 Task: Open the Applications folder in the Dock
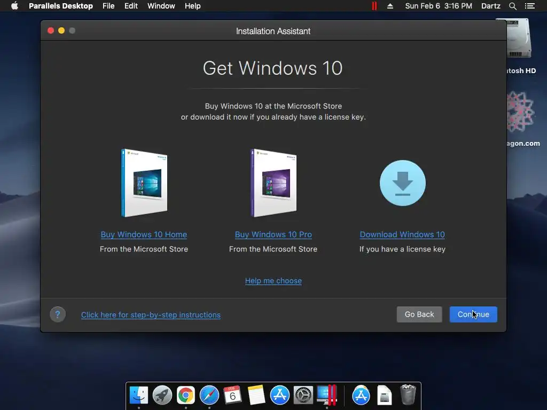[x=361, y=395]
